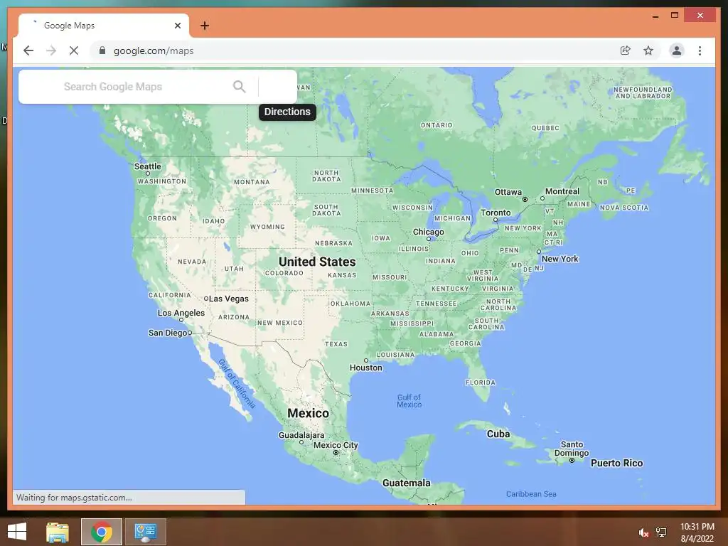Click the Gulf of Mexico label

[x=409, y=401]
